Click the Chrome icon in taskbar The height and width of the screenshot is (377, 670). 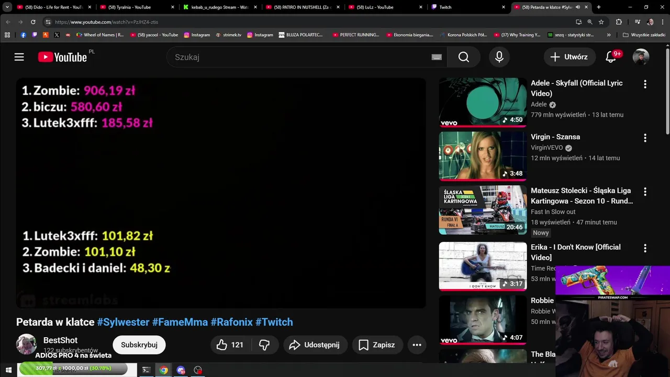point(163,370)
